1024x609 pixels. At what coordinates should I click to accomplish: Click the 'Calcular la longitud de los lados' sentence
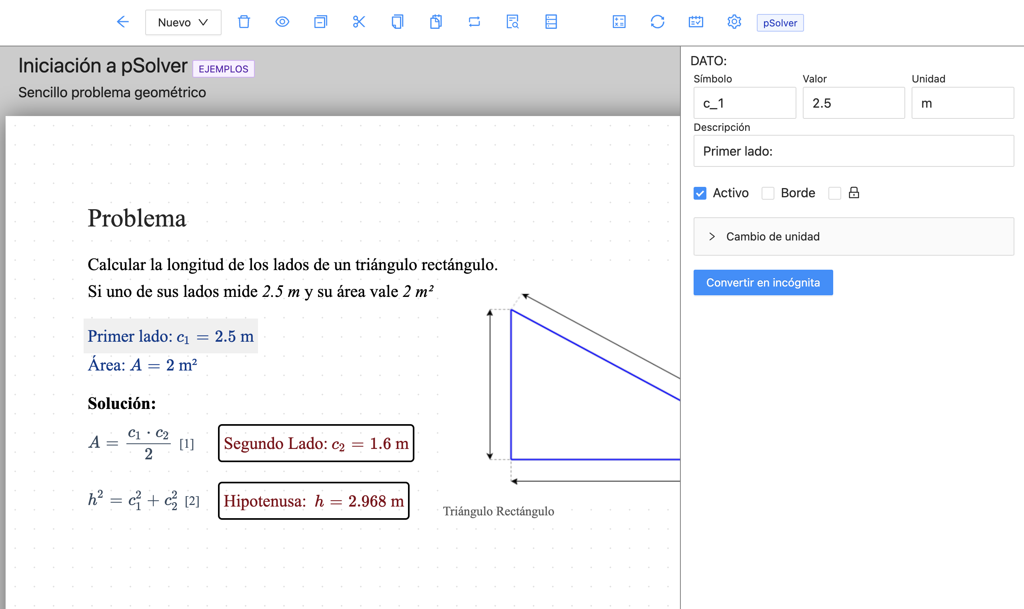(x=292, y=265)
